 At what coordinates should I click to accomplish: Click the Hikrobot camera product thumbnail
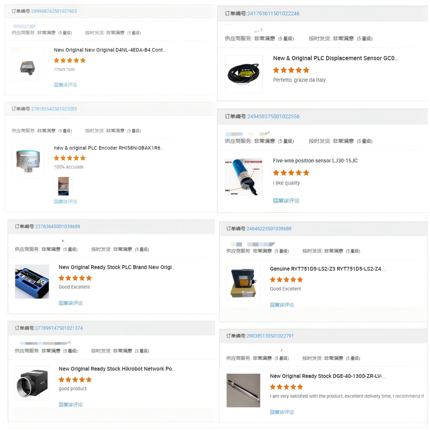pyautogui.click(x=32, y=383)
